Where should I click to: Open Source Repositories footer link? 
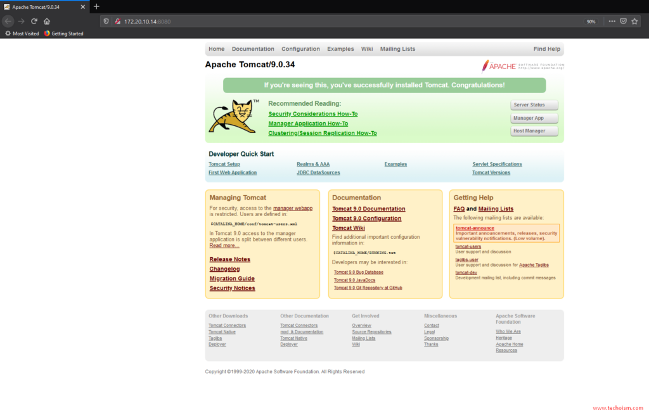[x=371, y=332]
